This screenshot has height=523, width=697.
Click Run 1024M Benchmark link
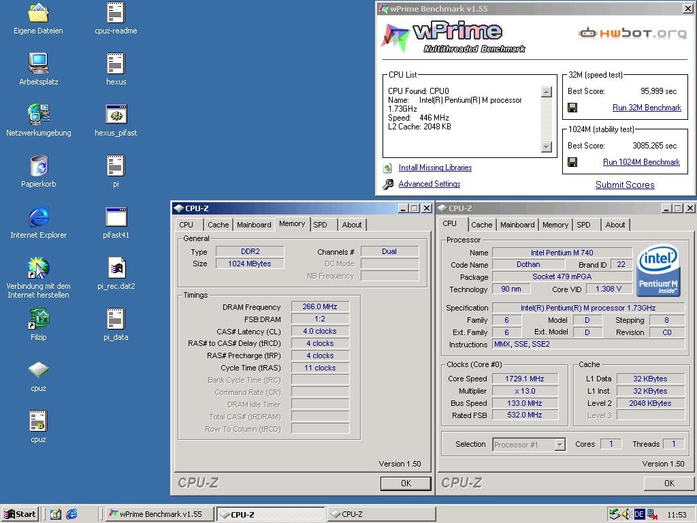click(x=641, y=162)
